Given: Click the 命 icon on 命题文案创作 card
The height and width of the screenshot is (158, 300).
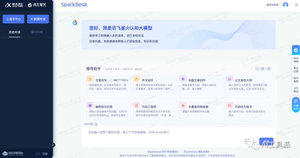Looking at the screenshot, I should 183,79.
